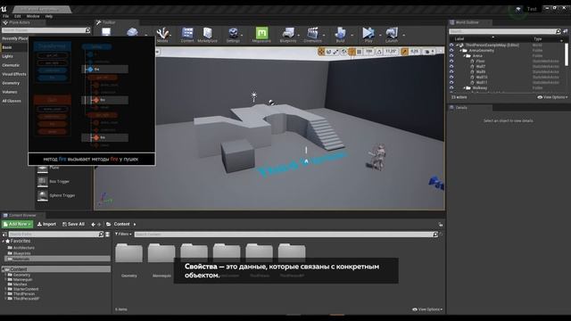Open the Cinematics toolbar button

pos(312,35)
